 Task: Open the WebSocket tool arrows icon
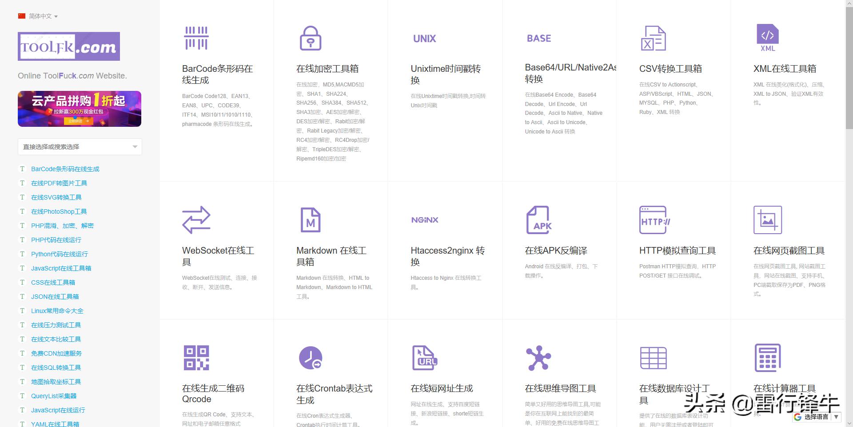point(196,219)
